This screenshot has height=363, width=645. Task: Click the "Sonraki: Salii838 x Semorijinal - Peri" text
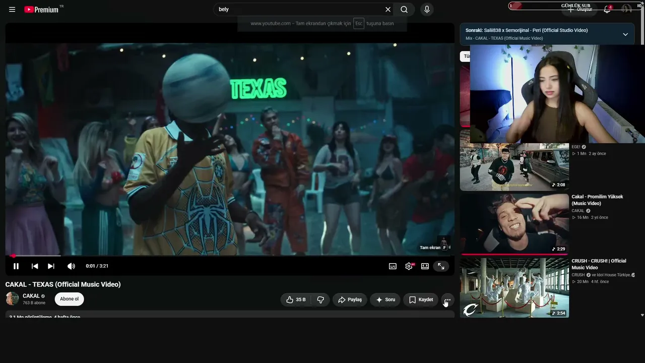[x=527, y=30]
